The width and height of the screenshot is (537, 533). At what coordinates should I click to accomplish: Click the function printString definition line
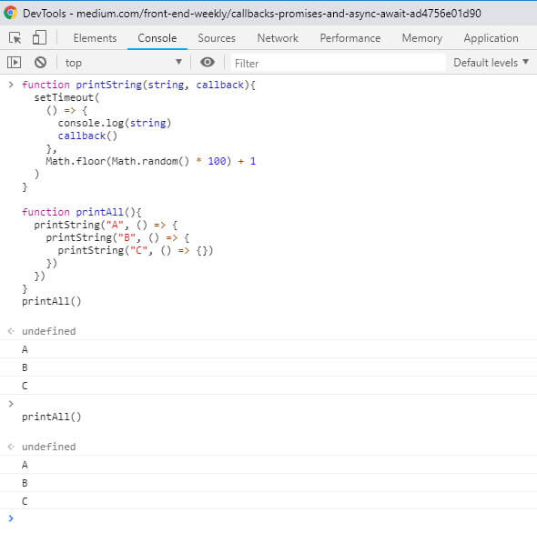click(138, 85)
